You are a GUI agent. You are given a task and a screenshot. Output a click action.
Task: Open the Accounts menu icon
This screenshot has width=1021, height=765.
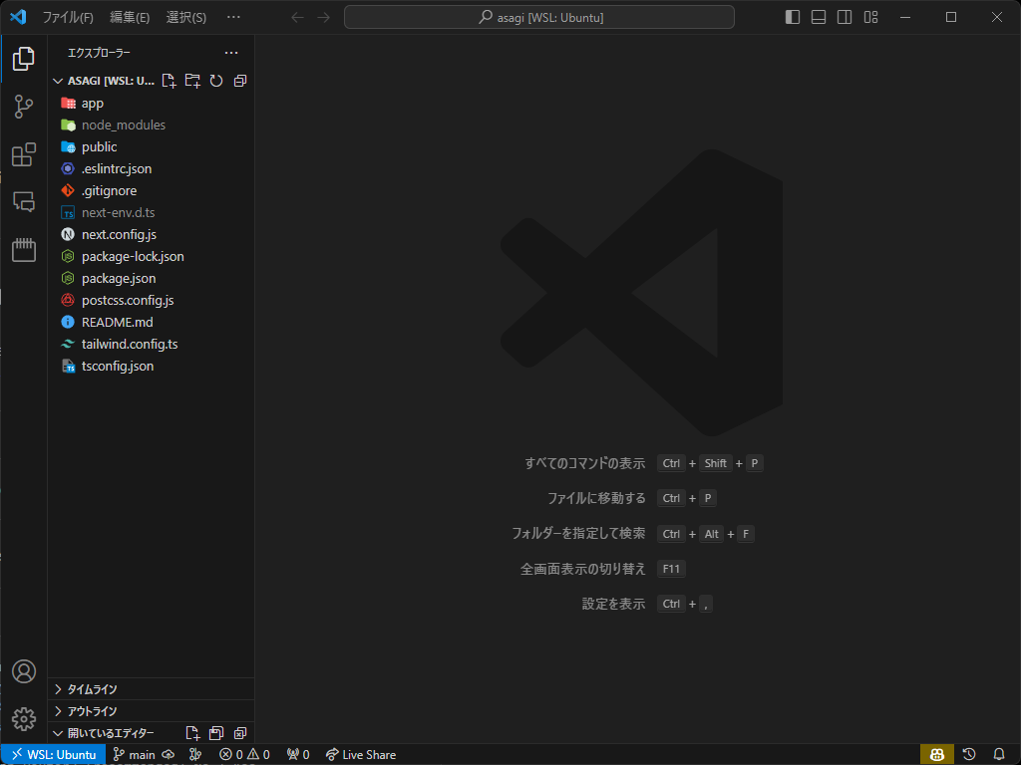click(24, 671)
